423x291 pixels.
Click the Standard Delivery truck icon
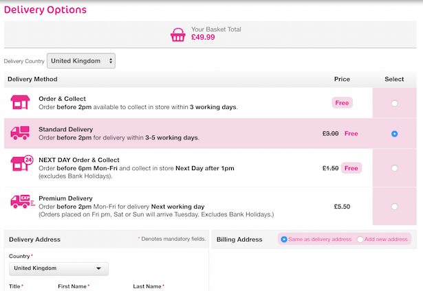[19, 133]
